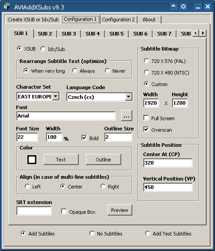Screen dimensions: 215x251
Task: Click the Font name field showing Arial
Action: pos(66,116)
